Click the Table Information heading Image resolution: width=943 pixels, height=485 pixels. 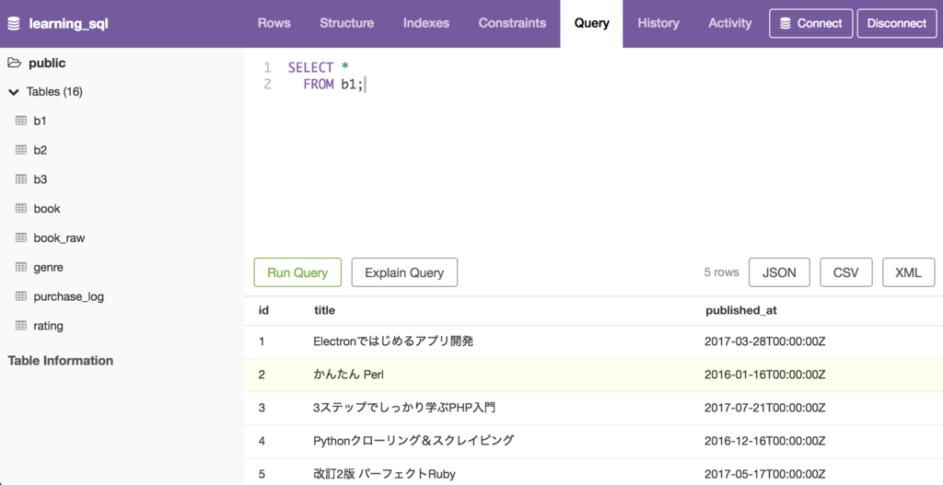click(60, 361)
